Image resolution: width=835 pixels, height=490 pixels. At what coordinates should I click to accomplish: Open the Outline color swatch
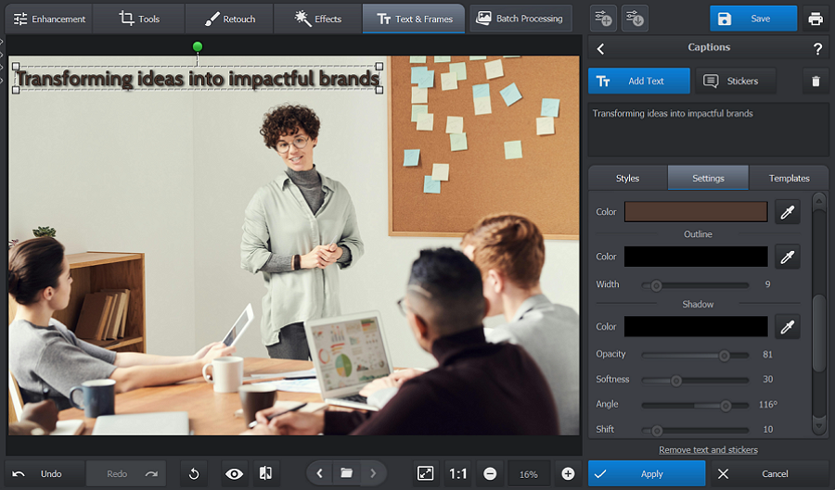(696, 257)
